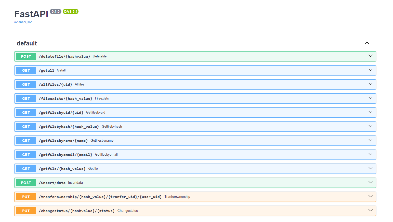
Task: Click the GET badge for Getfilebyhash
Action: [x=26, y=127]
